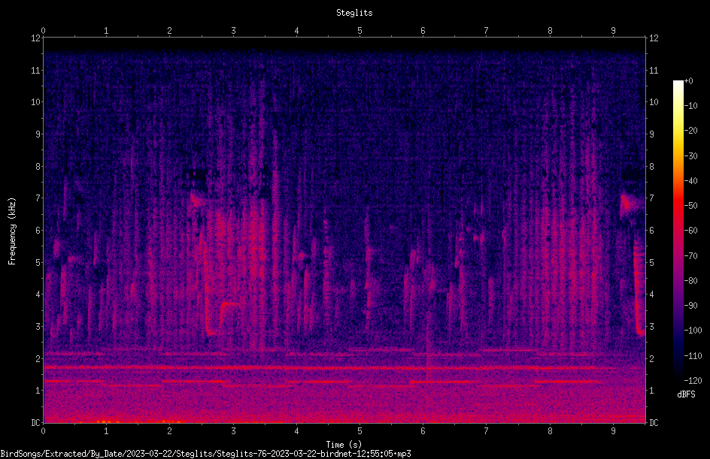Click the red -50 level on color bar
The width and height of the screenshot is (710, 459).
pyautogui.click(x=678, y=206)
